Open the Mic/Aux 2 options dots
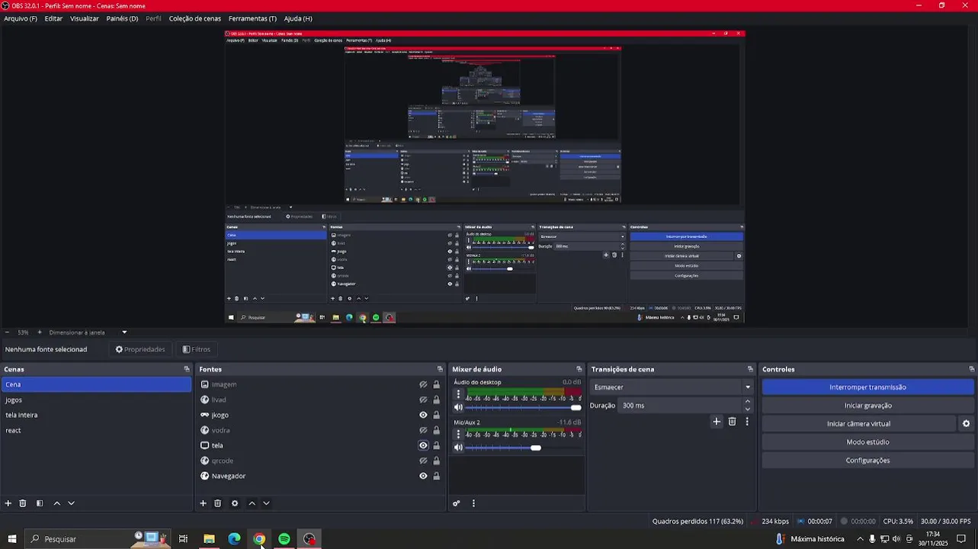 [458, 434]
